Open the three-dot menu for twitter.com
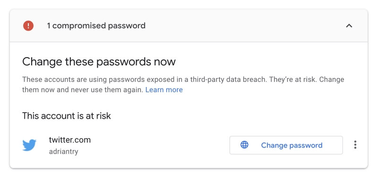 (355, 145)
